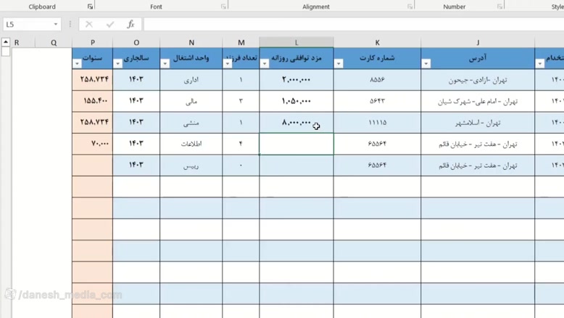This screenshot has width=564, height=318.
Task: Click the شماره کارت header cell
Action: tap(377, 58)
